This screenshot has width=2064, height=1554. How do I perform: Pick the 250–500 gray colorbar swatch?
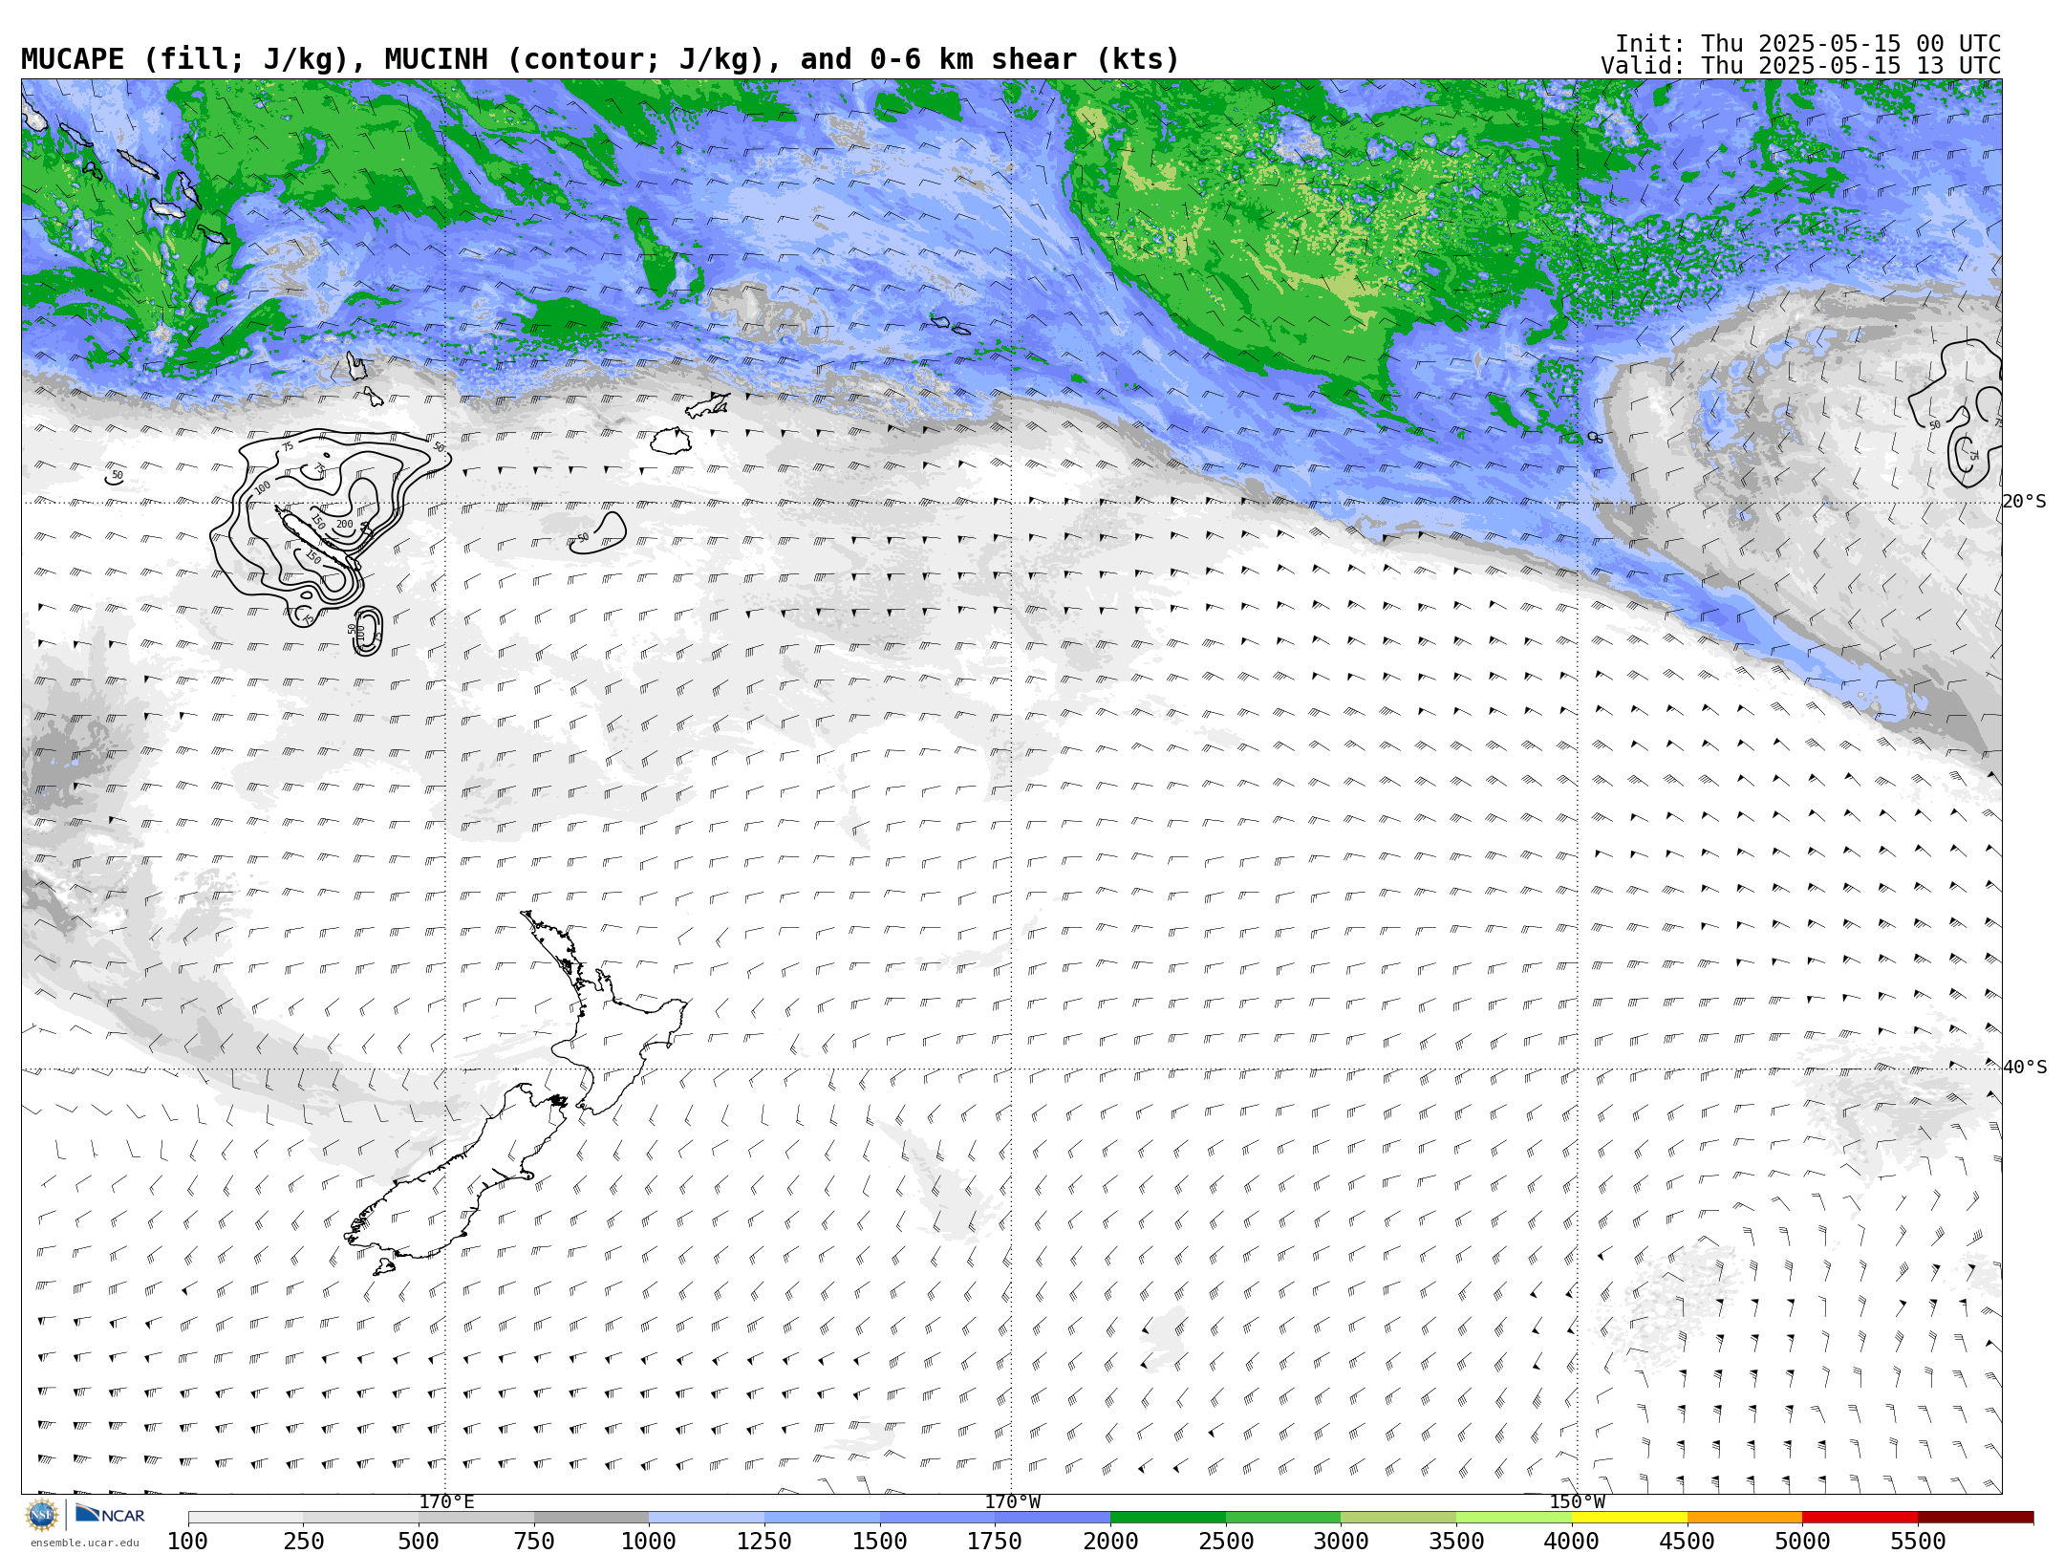[x=361, y=1518]
